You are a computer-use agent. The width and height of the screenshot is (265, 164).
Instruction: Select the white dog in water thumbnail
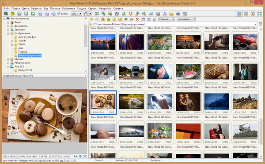click(x=131, y=102)
